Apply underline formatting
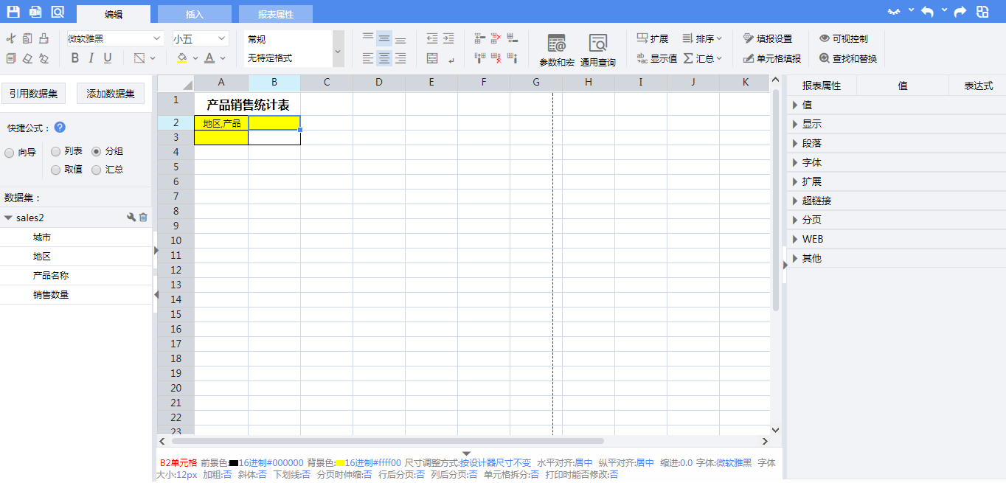1006x483 pixels. coord(108,58)
